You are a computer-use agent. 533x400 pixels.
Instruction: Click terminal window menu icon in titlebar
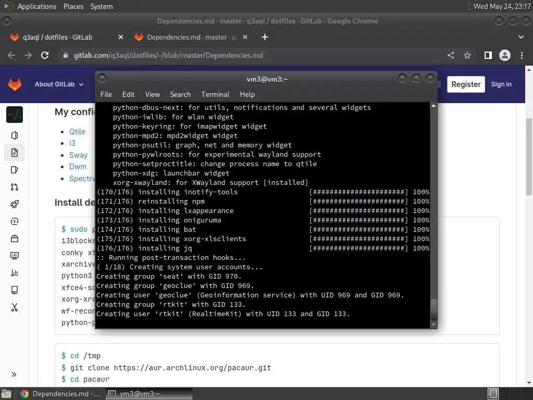[x=101, y=79]
